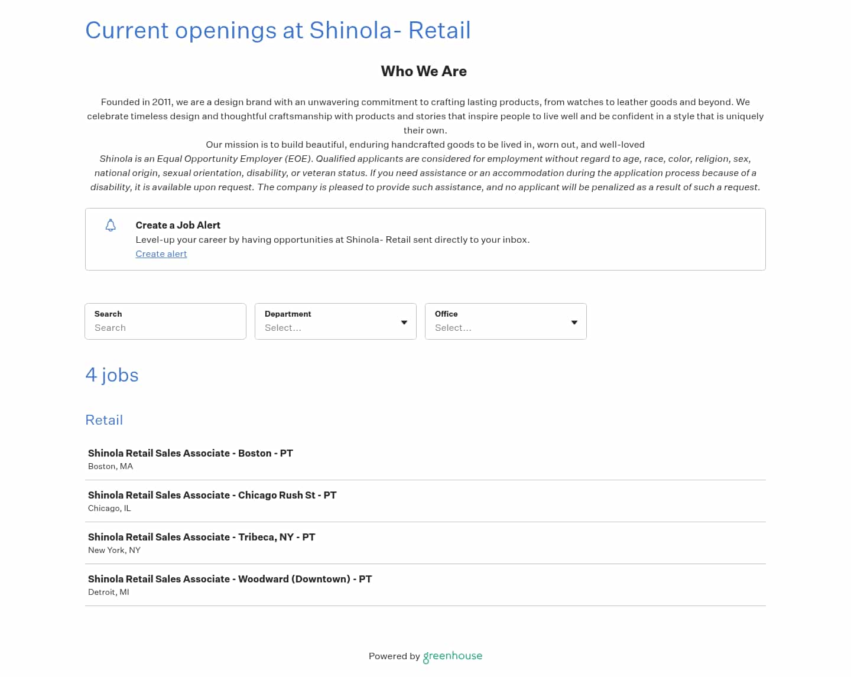Click the "Who We Are" heading
The width and height of the screenshot is (851, 677).
pos(424,71)
